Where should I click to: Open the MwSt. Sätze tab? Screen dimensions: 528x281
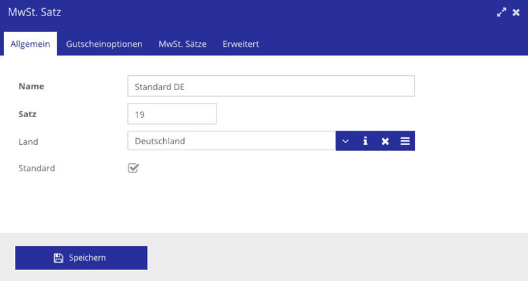(183, 44)
